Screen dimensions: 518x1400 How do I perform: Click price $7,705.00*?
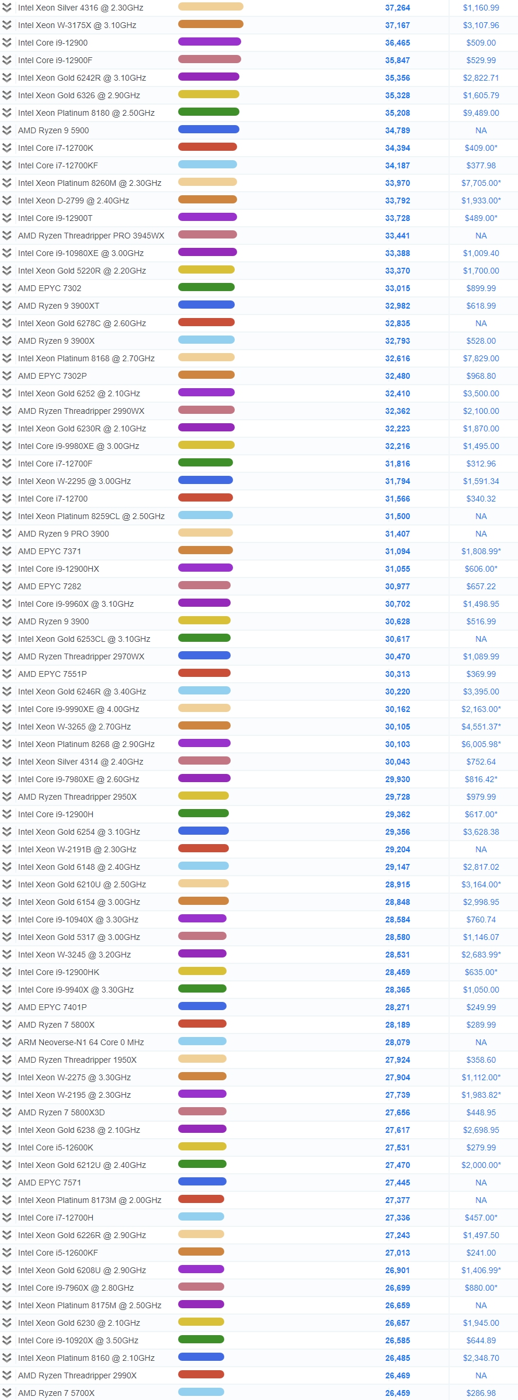[481, 183]
